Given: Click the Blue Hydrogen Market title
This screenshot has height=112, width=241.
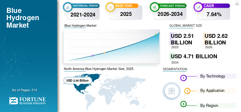Looking at the screenshot, I should click(x=23, y=18).
